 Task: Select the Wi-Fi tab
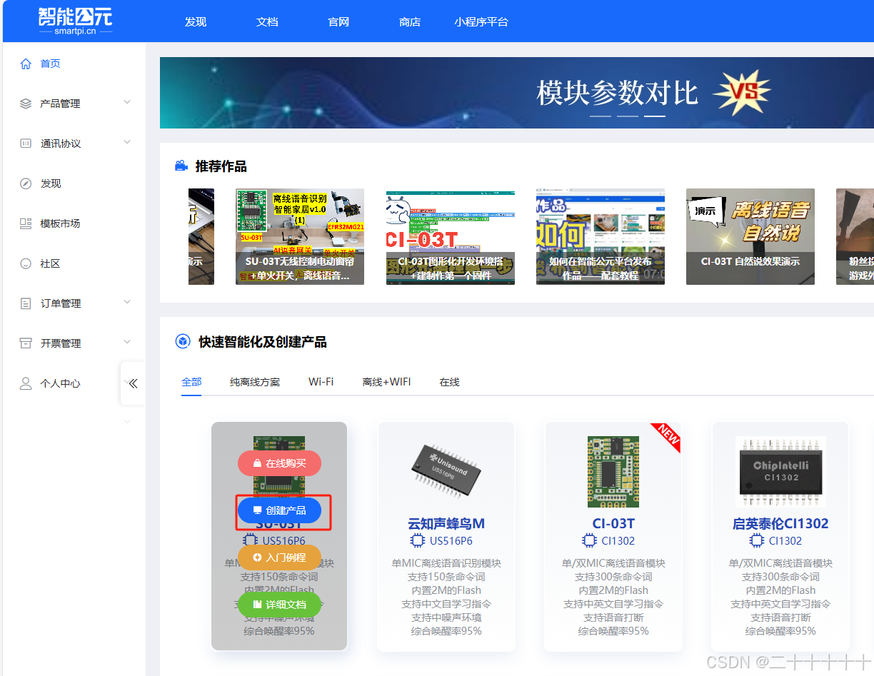coord(321,382)
